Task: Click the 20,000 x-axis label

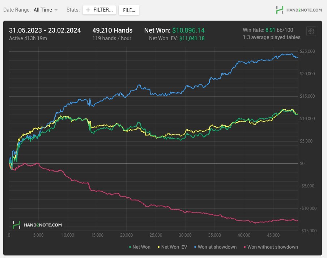Action: coord(126,235)
